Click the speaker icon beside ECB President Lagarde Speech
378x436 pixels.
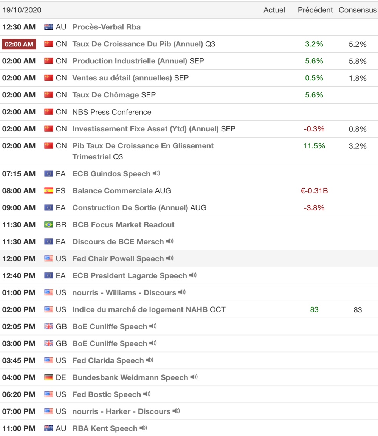pyautogui.click(x=193, y=275)
